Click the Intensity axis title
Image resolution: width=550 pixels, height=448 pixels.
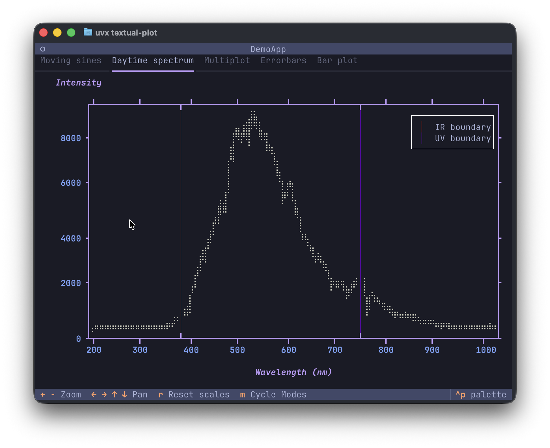coord(78,82)
